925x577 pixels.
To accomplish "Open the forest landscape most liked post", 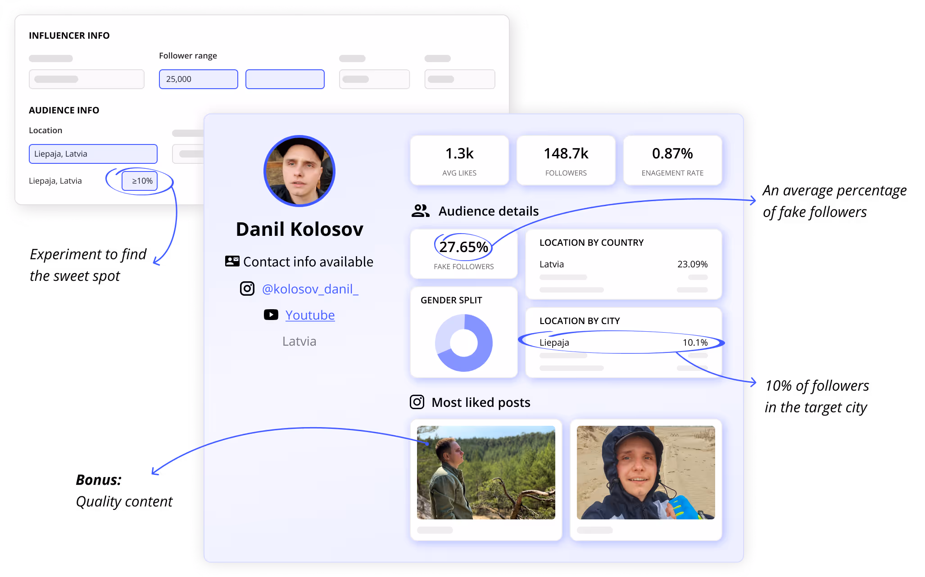I will 486,473.
